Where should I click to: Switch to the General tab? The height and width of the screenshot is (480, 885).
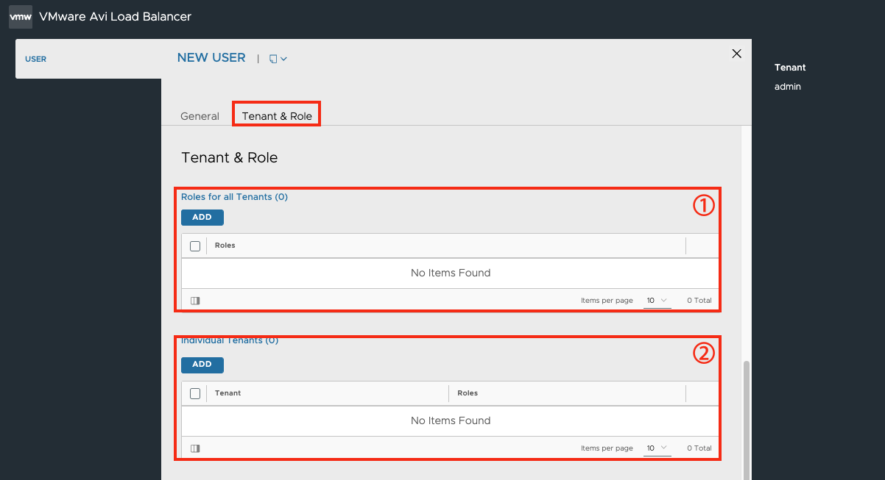tap(200, 116)
